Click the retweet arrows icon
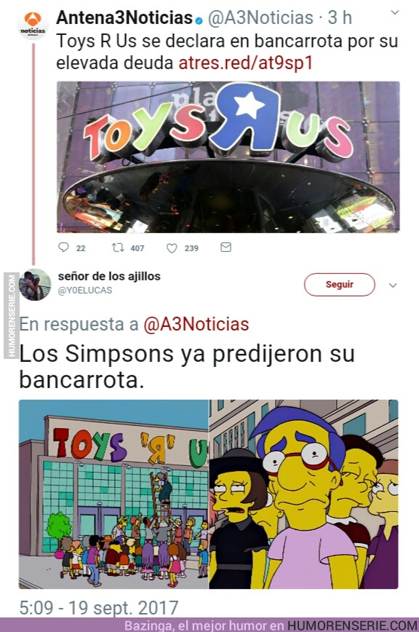419x632 pixels. tap(118, 247)
